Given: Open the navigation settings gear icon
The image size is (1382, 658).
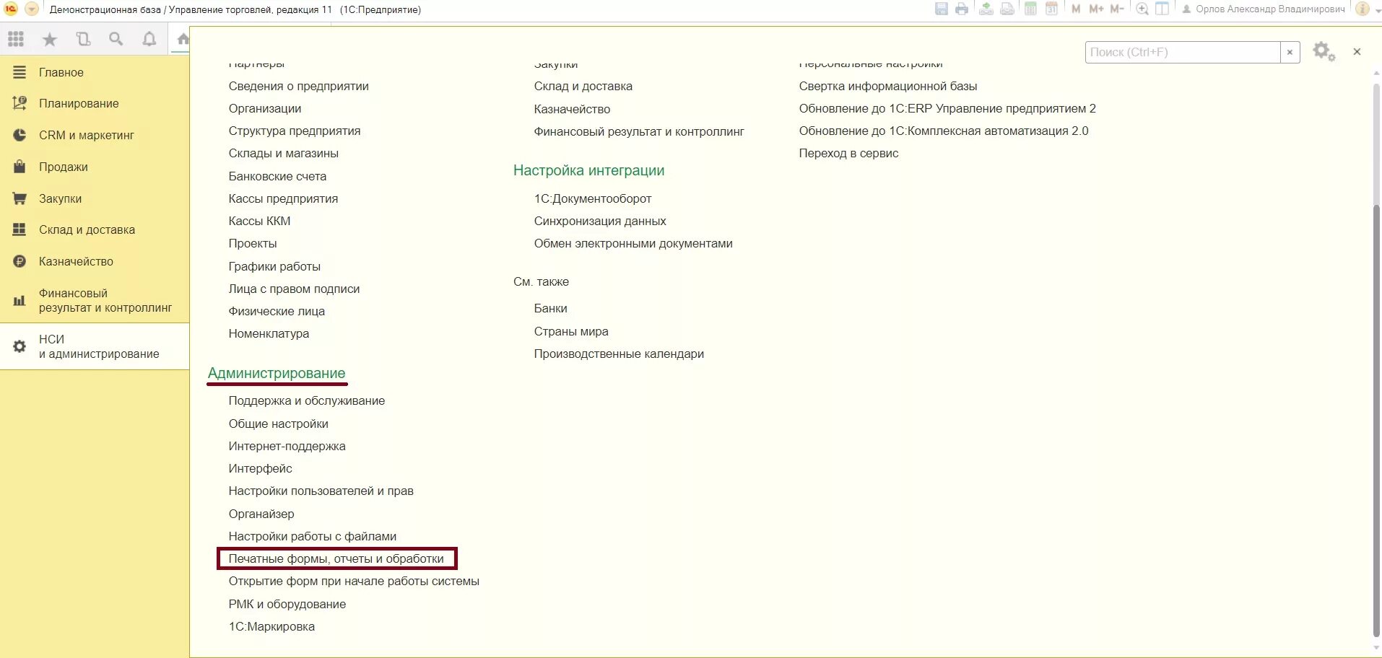Looking at the screenshot, I should pyautogui.click(x=1324, y=51).
